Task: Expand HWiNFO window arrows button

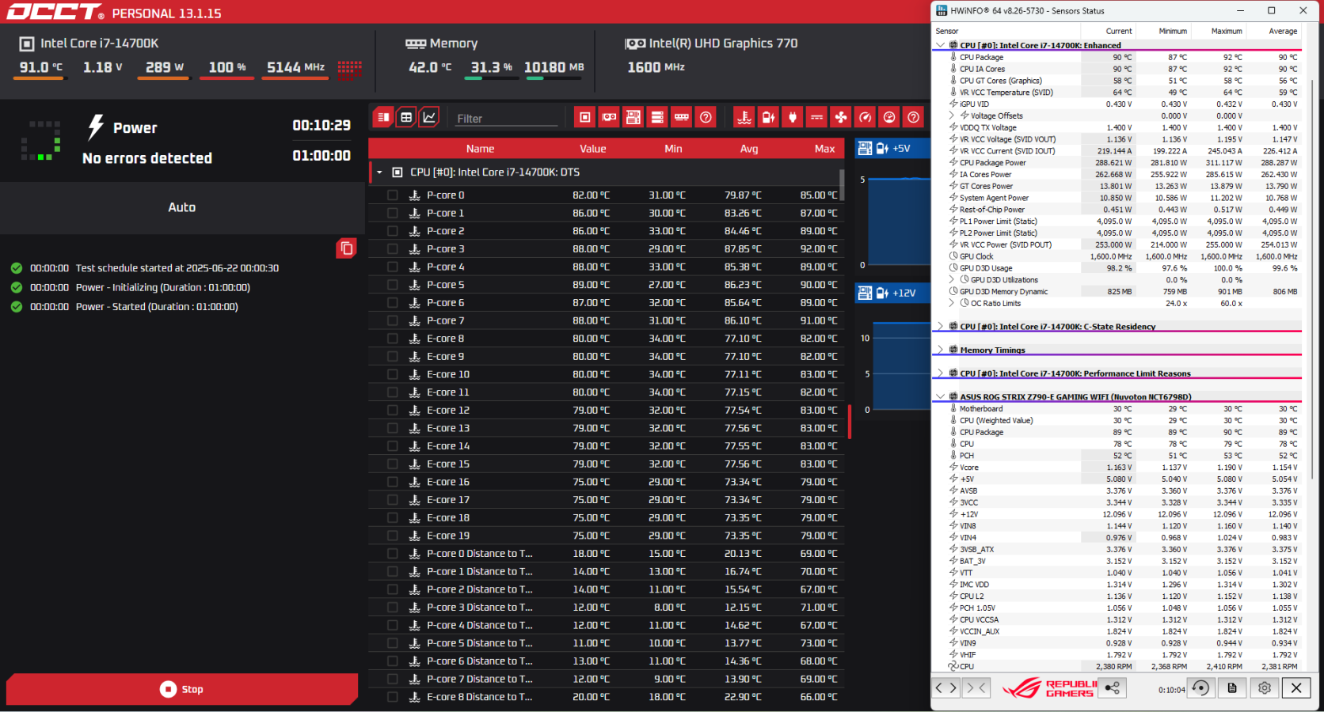Action: [x=946, y=687]
